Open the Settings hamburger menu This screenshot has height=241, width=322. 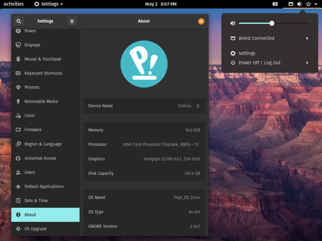pos(72,21)
